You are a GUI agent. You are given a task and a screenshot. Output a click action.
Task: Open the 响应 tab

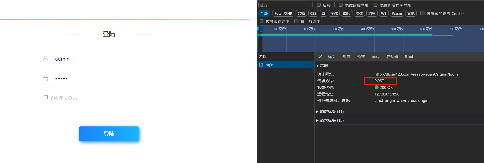pos(375,57)
